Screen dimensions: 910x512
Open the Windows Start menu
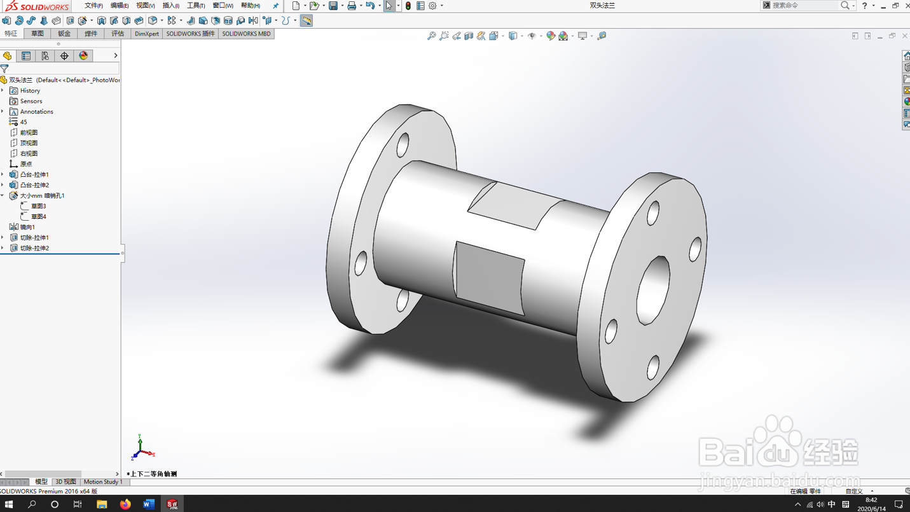coord(9,504)
